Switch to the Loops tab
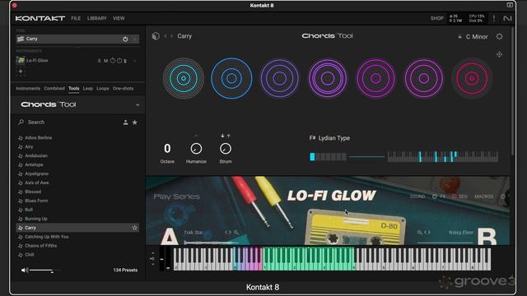Screen dimensions: 527x296 pos(102,89)
